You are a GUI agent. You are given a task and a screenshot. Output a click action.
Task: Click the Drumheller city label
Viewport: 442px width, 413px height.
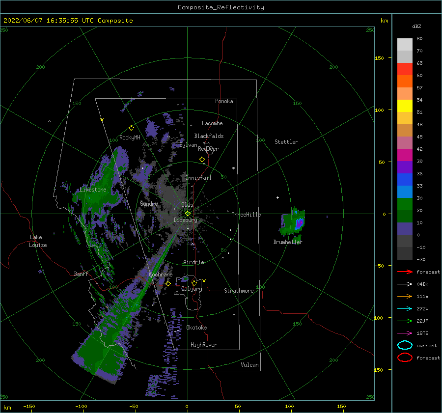(x=288, y=242)
